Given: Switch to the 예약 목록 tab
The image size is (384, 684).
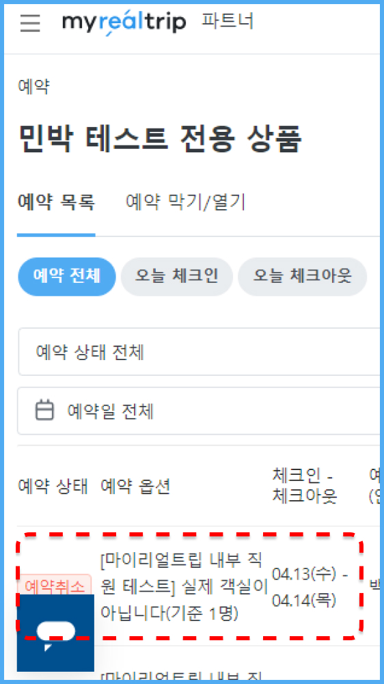Looking at the screenshot, I should 56,202.
